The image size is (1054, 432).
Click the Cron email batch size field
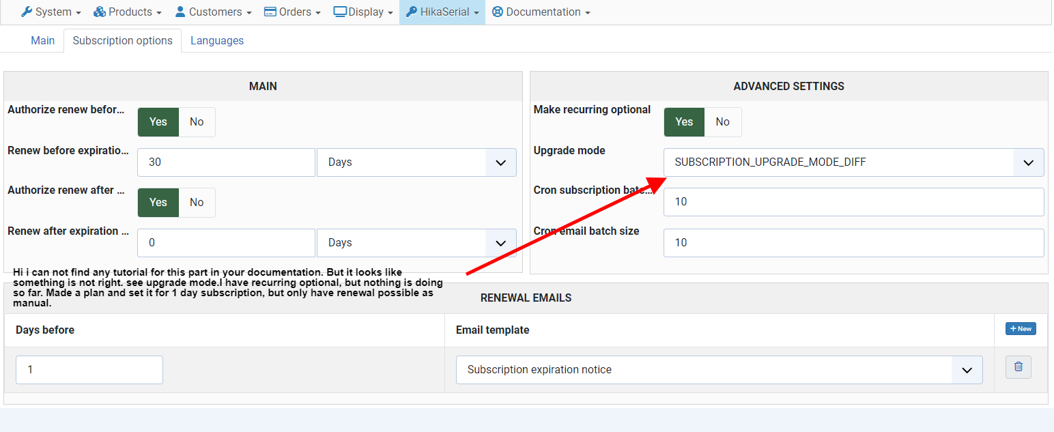tap(854, 243)
